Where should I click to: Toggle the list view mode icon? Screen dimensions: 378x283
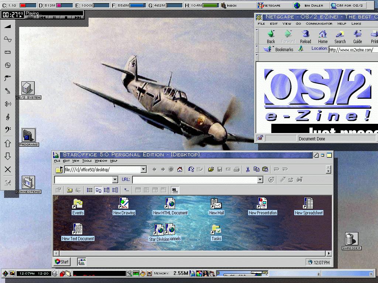(89, 190)
